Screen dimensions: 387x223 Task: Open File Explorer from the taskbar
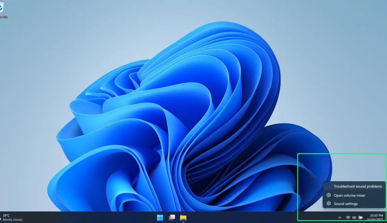(x=184, y=218)
